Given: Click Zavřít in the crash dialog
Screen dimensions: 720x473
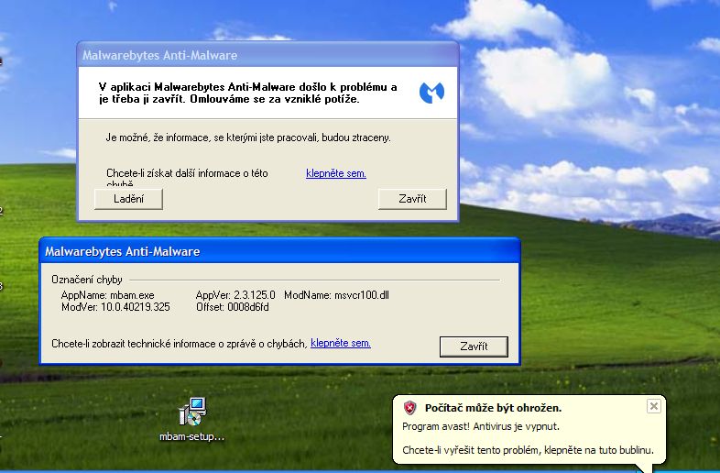Looking at the screenshot, I should 412,199.
